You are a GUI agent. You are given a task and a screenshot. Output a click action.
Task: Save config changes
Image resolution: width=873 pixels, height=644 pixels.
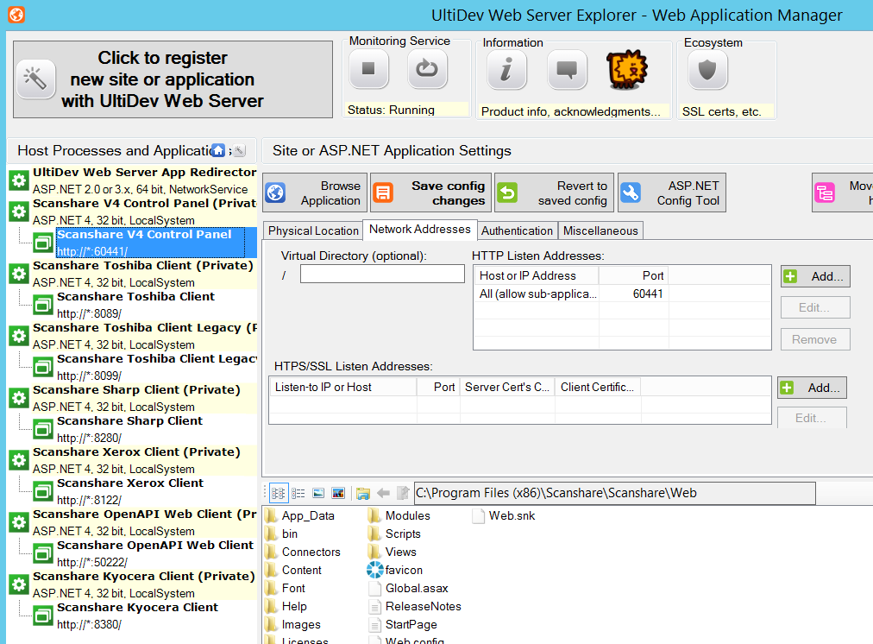(431, 193)
